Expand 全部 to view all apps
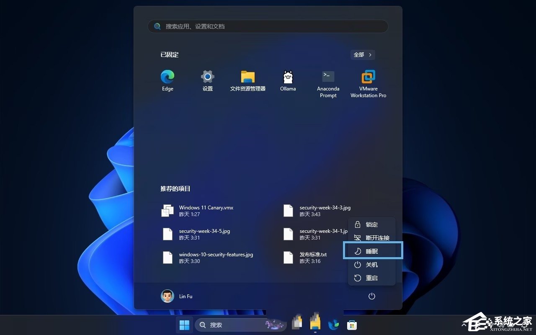The image size is (536, 335). coord(362,54)
